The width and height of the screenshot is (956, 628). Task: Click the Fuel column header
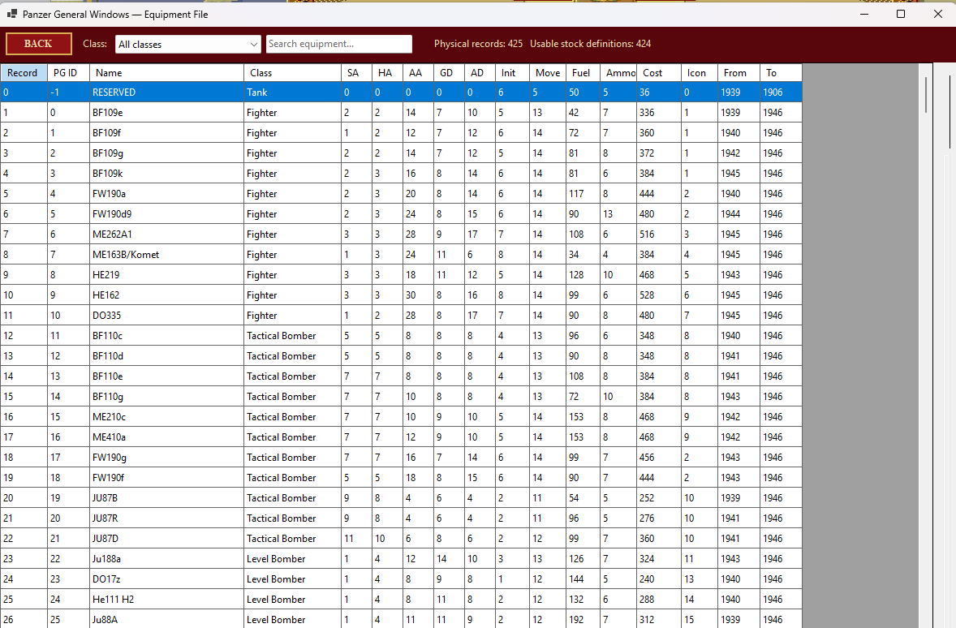[583, 72]
